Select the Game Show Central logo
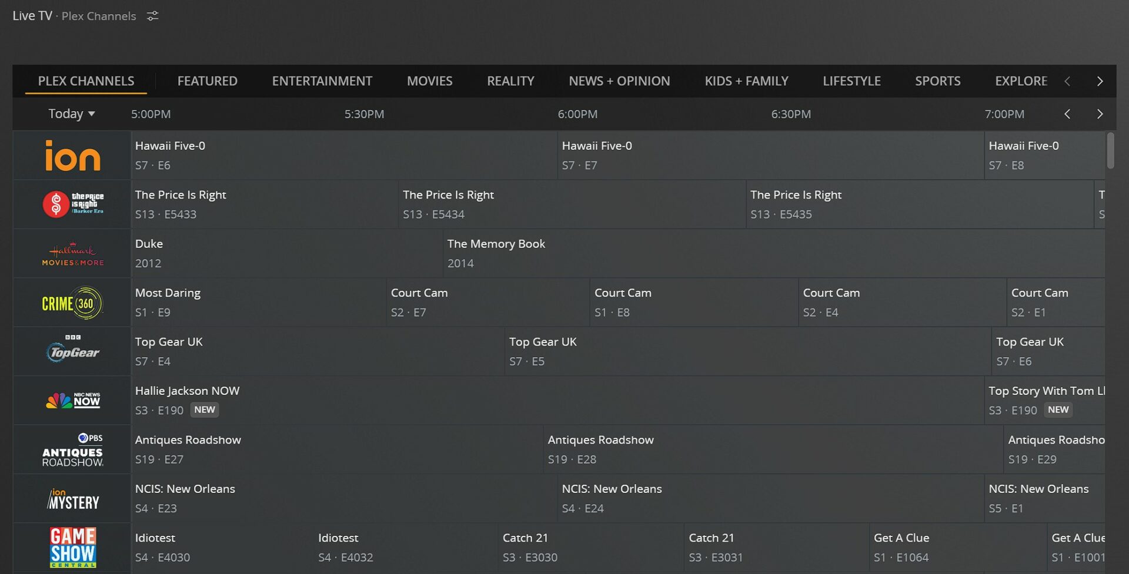The image size is (1129, 574). 73,548
